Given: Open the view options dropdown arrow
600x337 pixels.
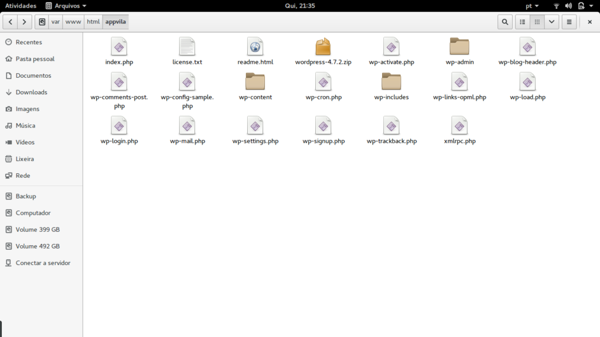Looking at the screenshot, I should (x=551, y=22).
